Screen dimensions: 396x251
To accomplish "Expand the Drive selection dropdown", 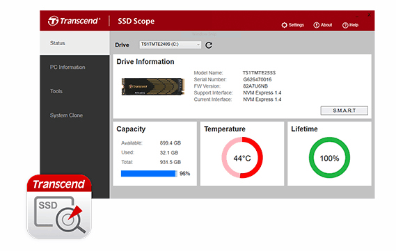I will 171,44.
